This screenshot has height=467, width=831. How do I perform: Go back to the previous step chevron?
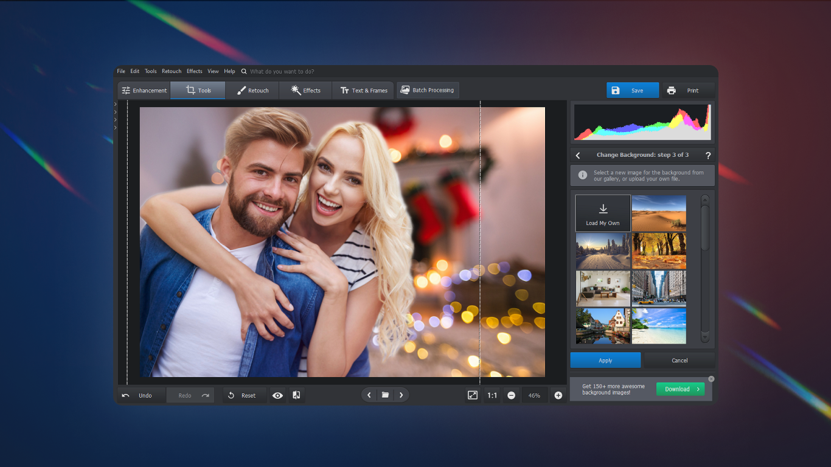click(578, 156)
